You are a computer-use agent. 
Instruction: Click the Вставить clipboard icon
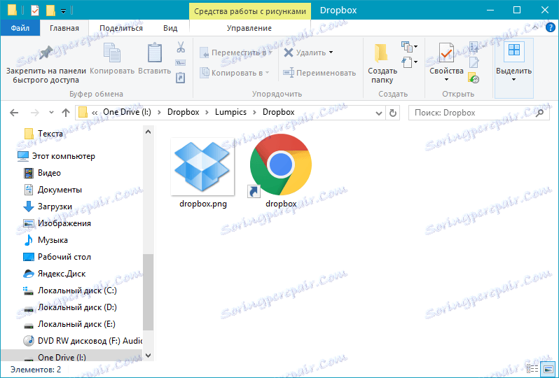click(155, 52)
